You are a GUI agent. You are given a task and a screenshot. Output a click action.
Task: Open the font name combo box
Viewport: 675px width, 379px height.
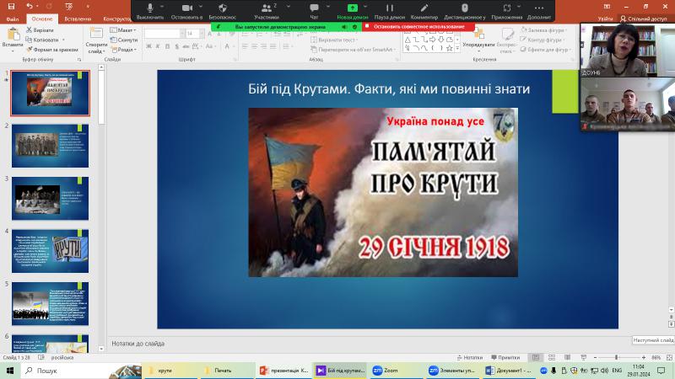(x=165, y=33)
